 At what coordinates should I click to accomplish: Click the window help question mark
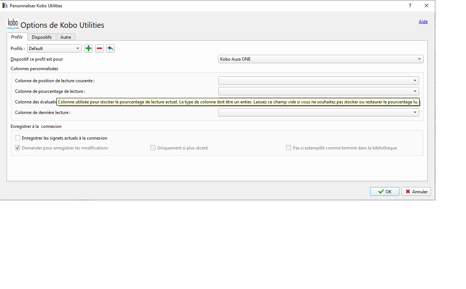(410, 5)
